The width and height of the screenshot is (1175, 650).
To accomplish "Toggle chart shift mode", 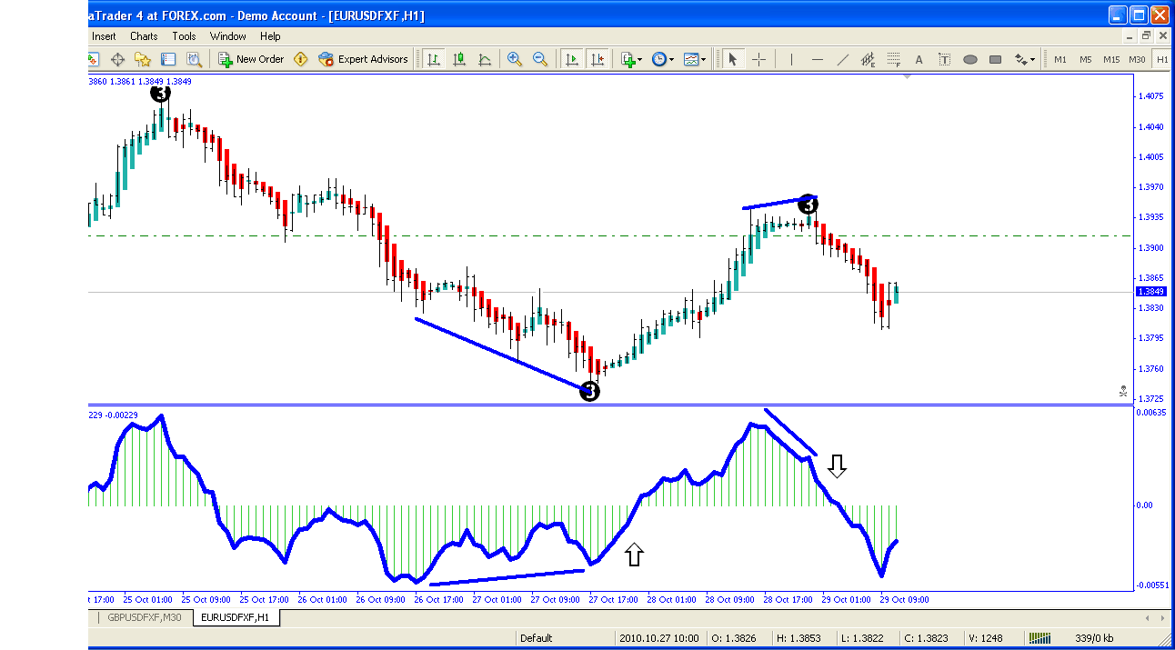I will point(598,58).
